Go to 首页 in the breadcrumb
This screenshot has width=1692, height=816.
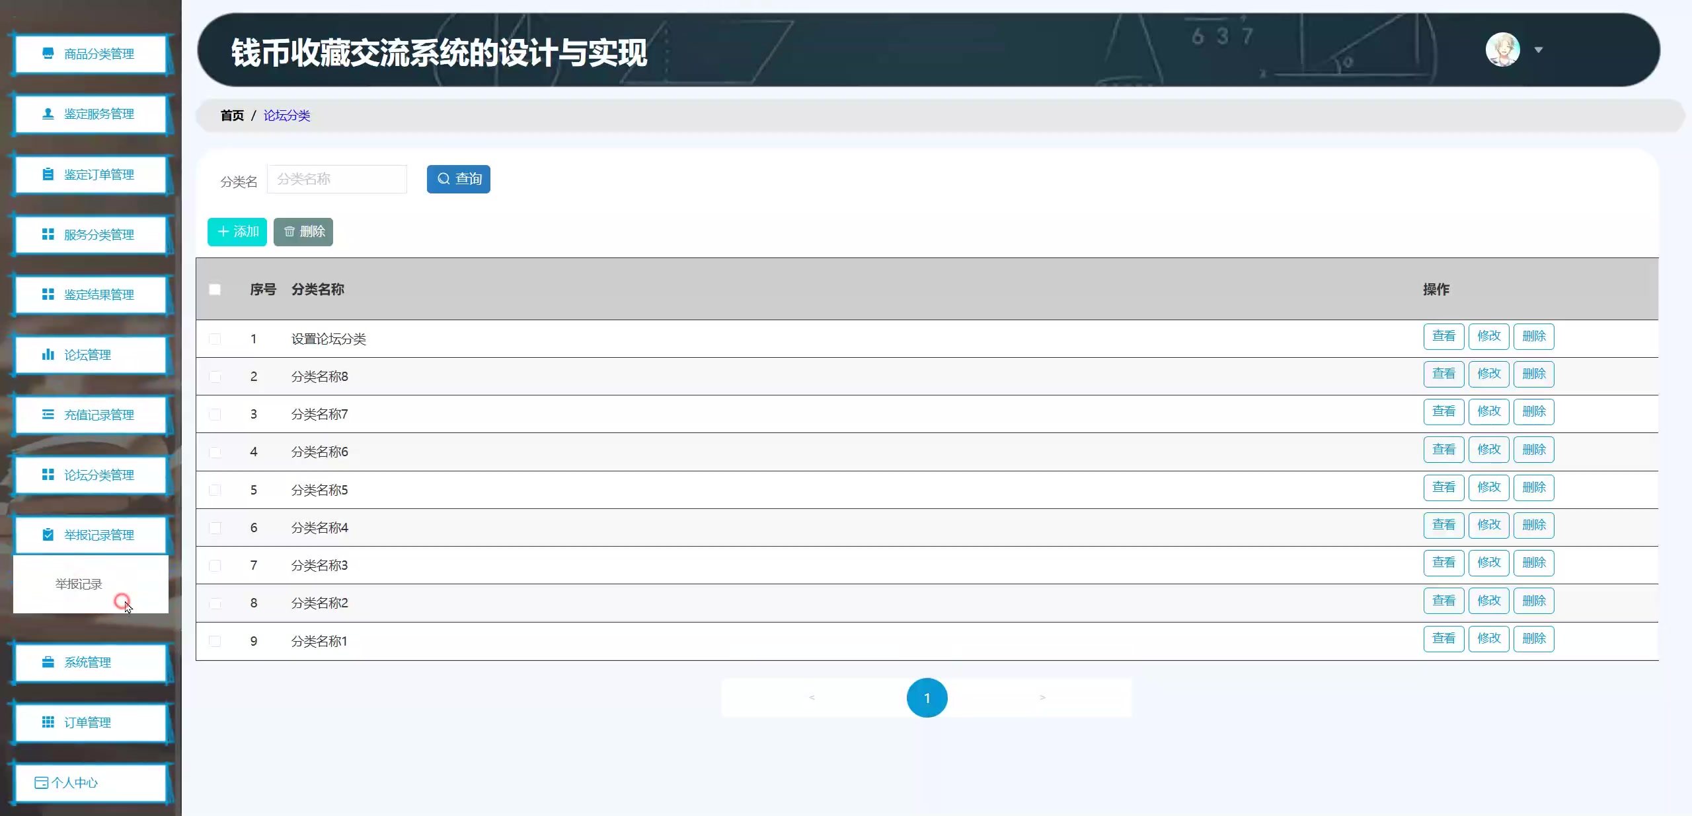[x=232, y=116]
